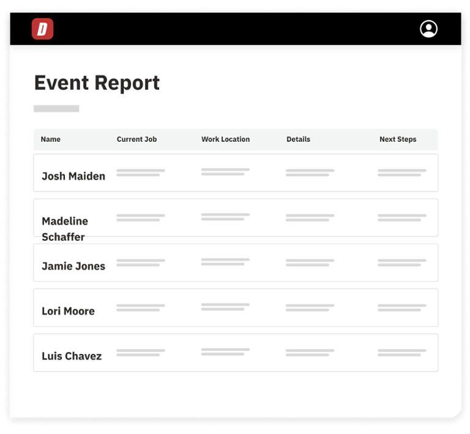Sort by Name column header
Viewport: 470px width, 434px height.
pos(50,139)
